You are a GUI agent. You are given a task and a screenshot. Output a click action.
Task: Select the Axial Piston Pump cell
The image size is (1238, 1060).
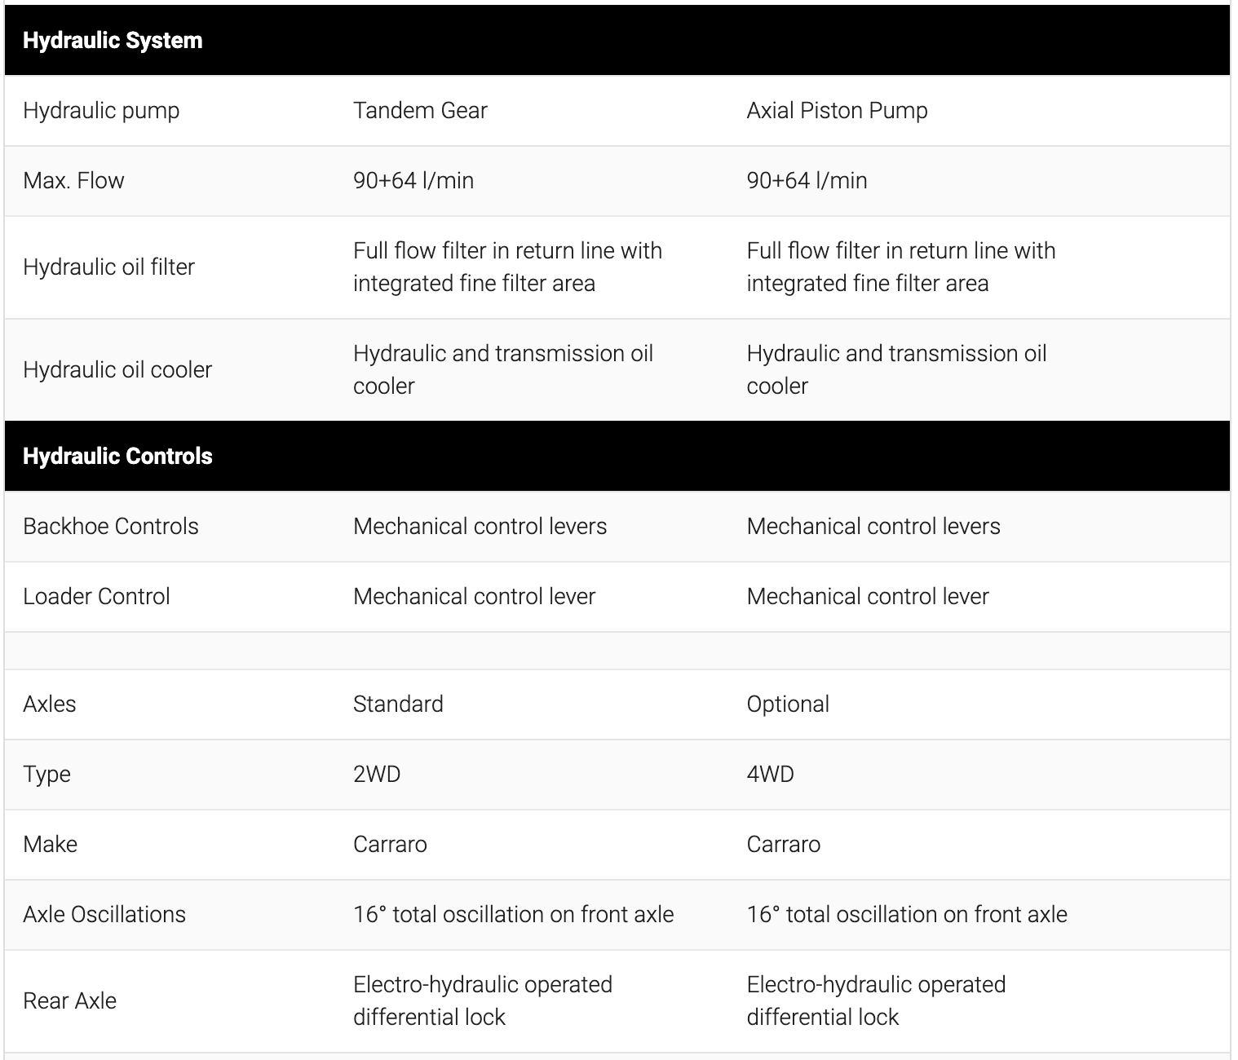pyautogui.click(x=837, y=111)
